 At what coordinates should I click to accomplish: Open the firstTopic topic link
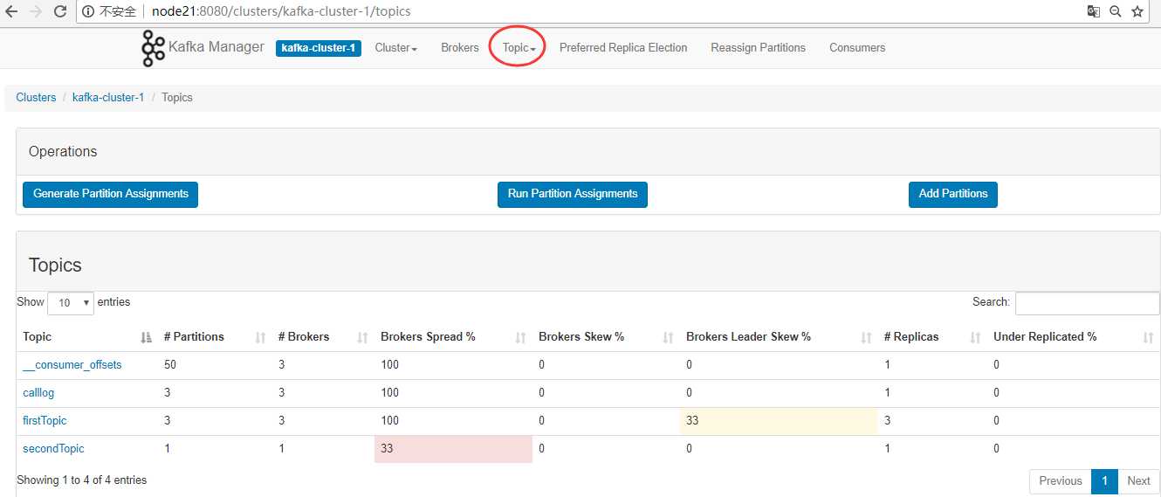click(x=45, y=420)
